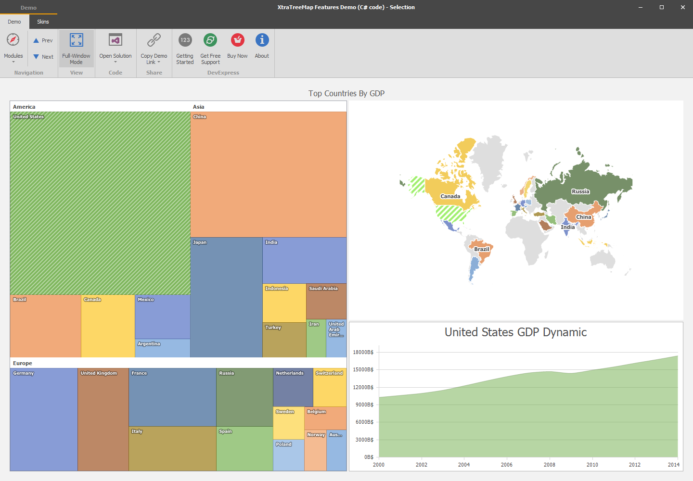Click the Next navigation button
This screenshot has height=481, width=693.
click(42, 56)
